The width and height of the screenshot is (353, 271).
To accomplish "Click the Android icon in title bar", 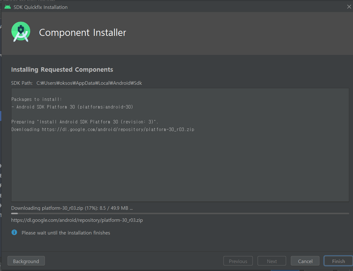I will pos(7,7).
